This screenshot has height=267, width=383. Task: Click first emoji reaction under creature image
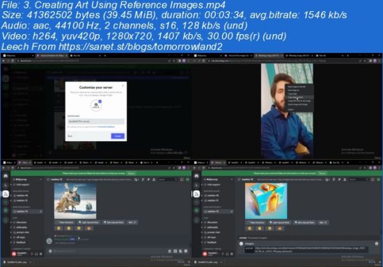pyautogui.click(x=58, y=229)
